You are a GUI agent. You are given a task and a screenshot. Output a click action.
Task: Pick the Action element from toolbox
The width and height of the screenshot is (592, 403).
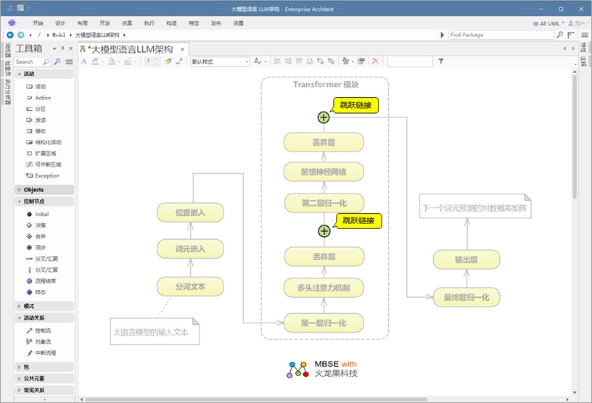coord(42,98)
